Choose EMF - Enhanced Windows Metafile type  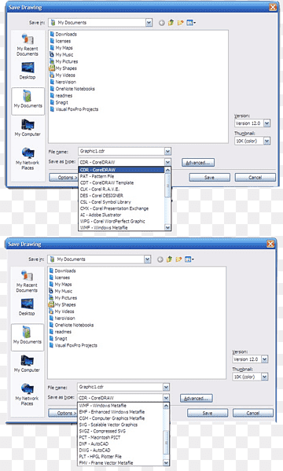[x=120, y=412]
